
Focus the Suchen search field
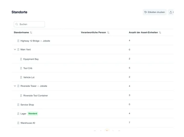[29, 24]
